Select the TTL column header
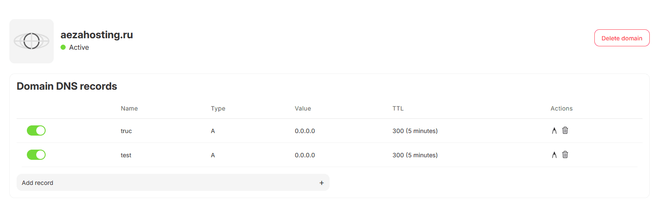This screenshot has width=660, height=207. [x=398, y=108]
